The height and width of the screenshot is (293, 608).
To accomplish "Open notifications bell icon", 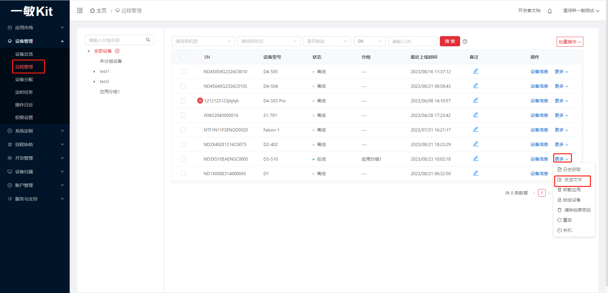I will (550, 11).
